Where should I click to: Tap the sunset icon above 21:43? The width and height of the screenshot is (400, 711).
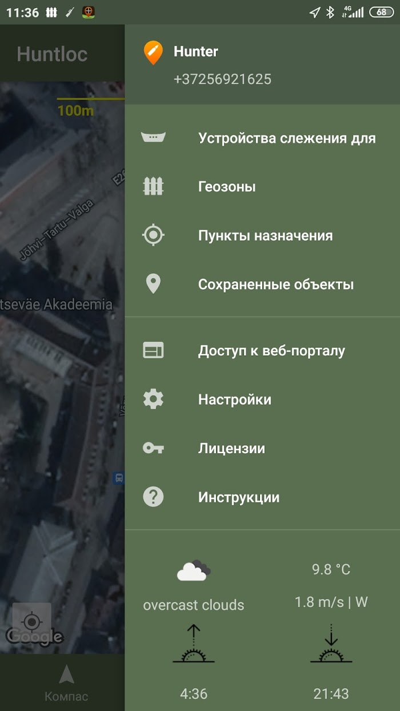point(331,644)
